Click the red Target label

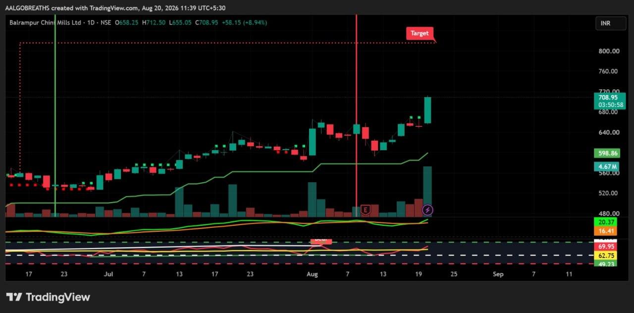(x=420, y=33)
